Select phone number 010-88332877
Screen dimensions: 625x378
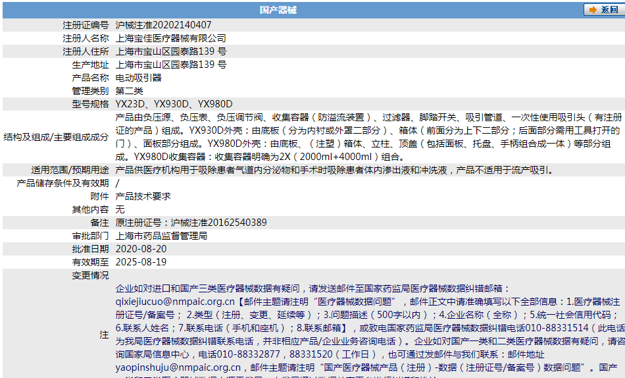click(x=248, y=354)
